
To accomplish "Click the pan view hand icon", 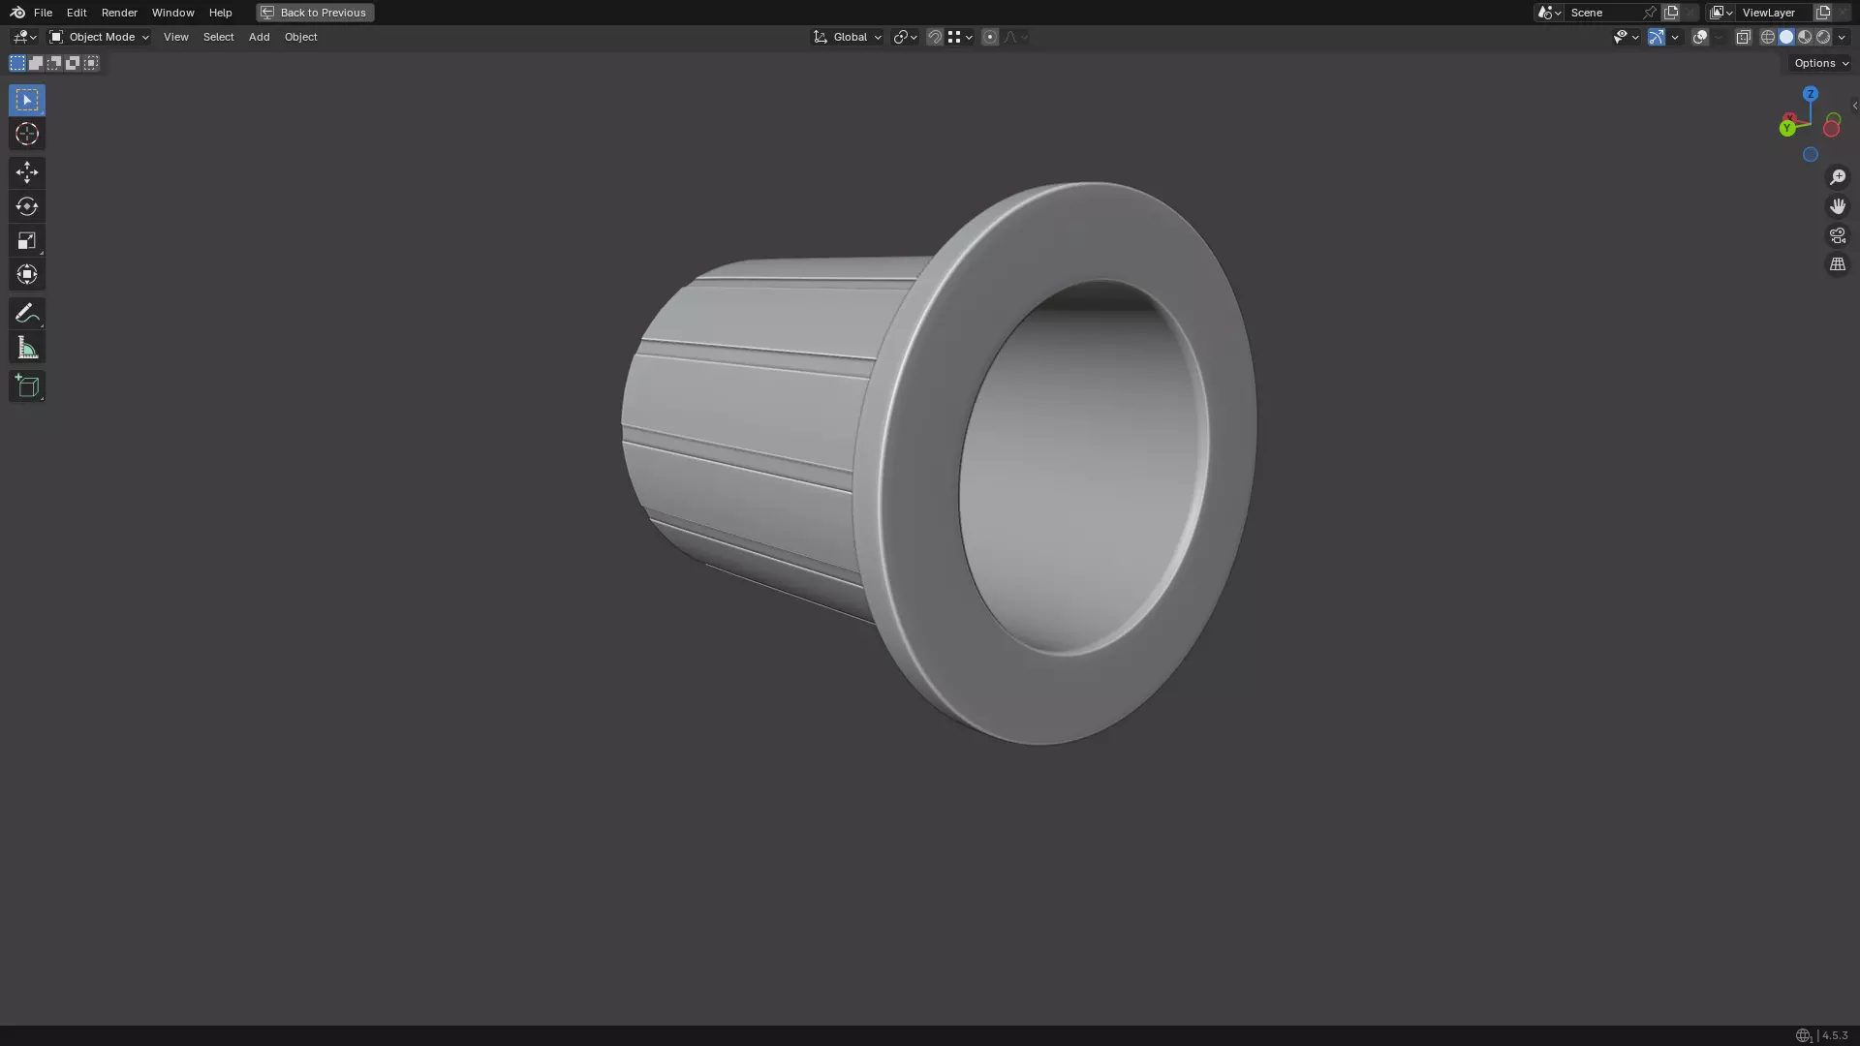I will coord(1838,206).
